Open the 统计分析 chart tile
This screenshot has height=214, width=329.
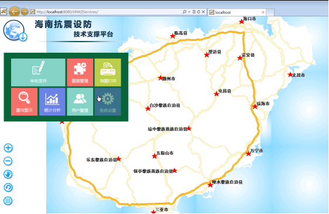pos(52,102)
